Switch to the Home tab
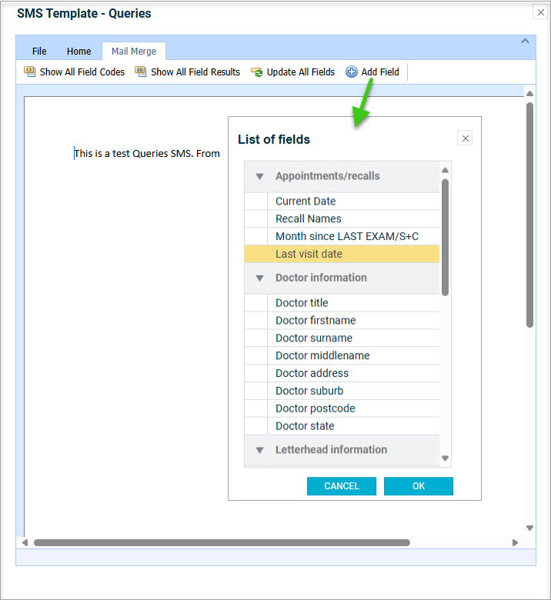 [x=78, y=52]
